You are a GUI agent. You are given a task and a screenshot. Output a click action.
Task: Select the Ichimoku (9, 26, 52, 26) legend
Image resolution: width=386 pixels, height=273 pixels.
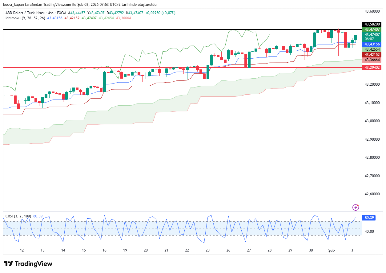click(x=25, y=18)
